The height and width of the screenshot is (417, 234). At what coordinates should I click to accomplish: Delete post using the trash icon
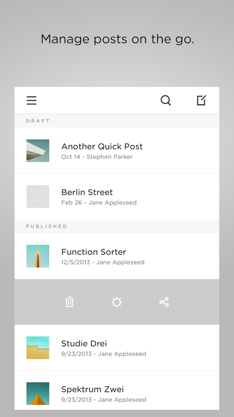point(69,302)
